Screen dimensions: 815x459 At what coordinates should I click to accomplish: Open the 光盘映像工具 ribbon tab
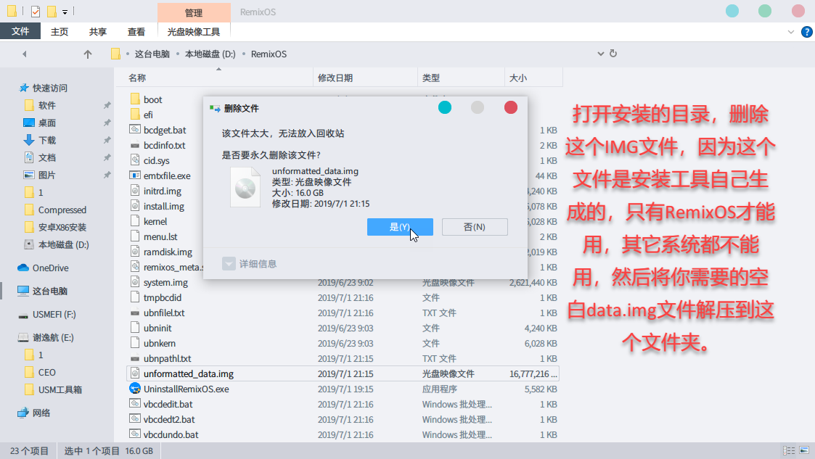pos(193,32)
